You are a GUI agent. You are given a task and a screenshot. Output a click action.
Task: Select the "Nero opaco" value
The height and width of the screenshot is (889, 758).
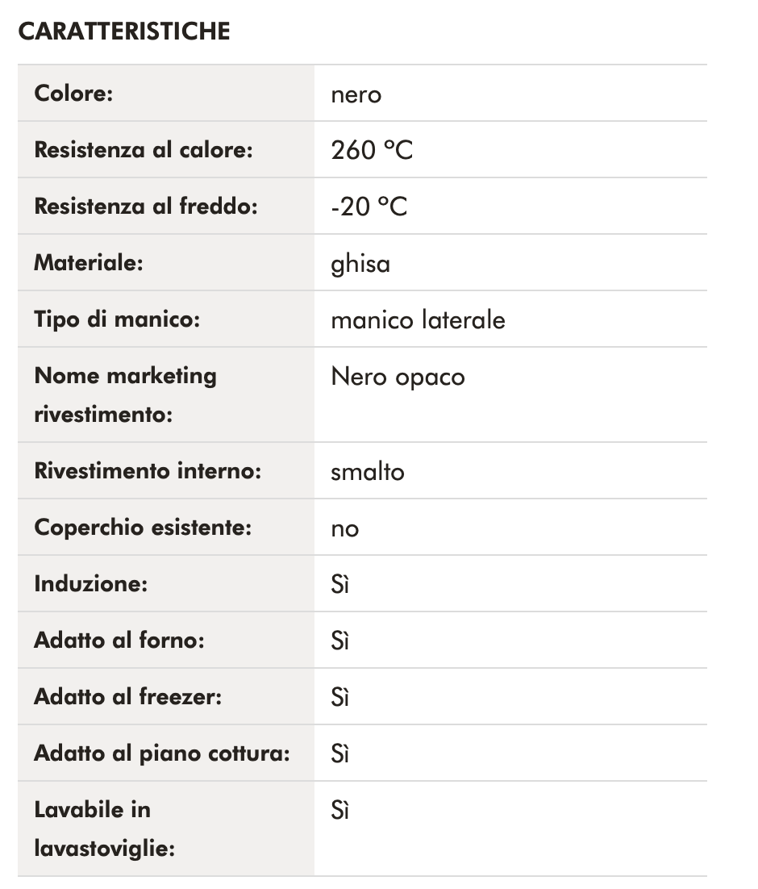coord(398,377)
